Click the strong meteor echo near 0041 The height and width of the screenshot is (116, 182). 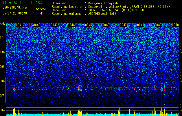[14, 89]
